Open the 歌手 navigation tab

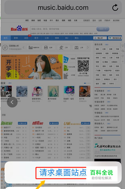[36, 38]
